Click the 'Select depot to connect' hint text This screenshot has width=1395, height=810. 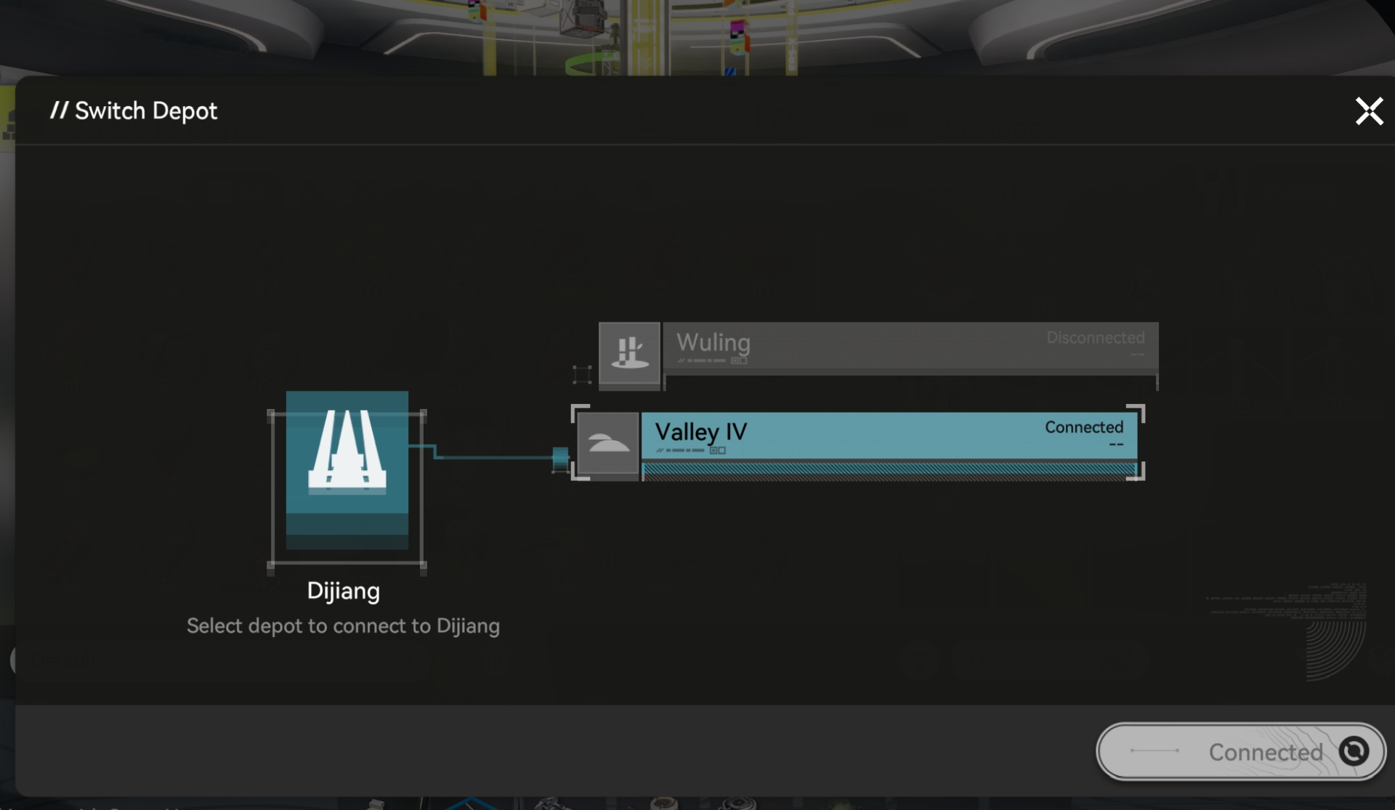(x=343, y=625)
